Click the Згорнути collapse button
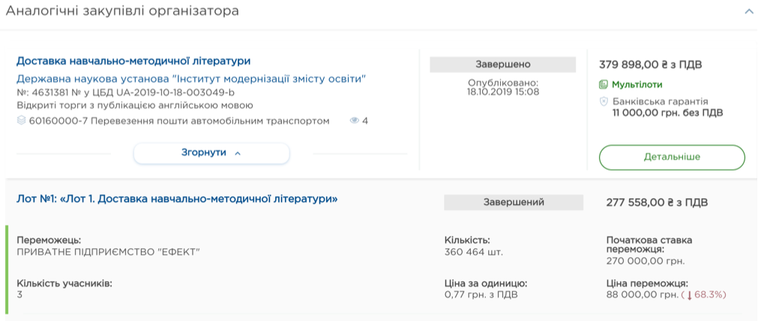This screenshot has height=321, width=758. pyautogui.click(x=211, y=153)
